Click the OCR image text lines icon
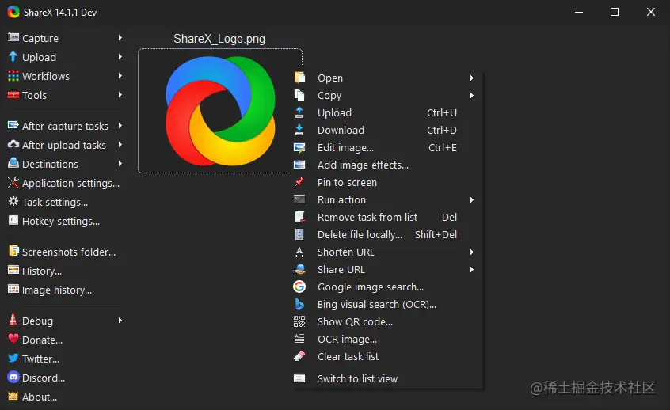Viewport: 670px width, 410px height. [x=299, y=339]
